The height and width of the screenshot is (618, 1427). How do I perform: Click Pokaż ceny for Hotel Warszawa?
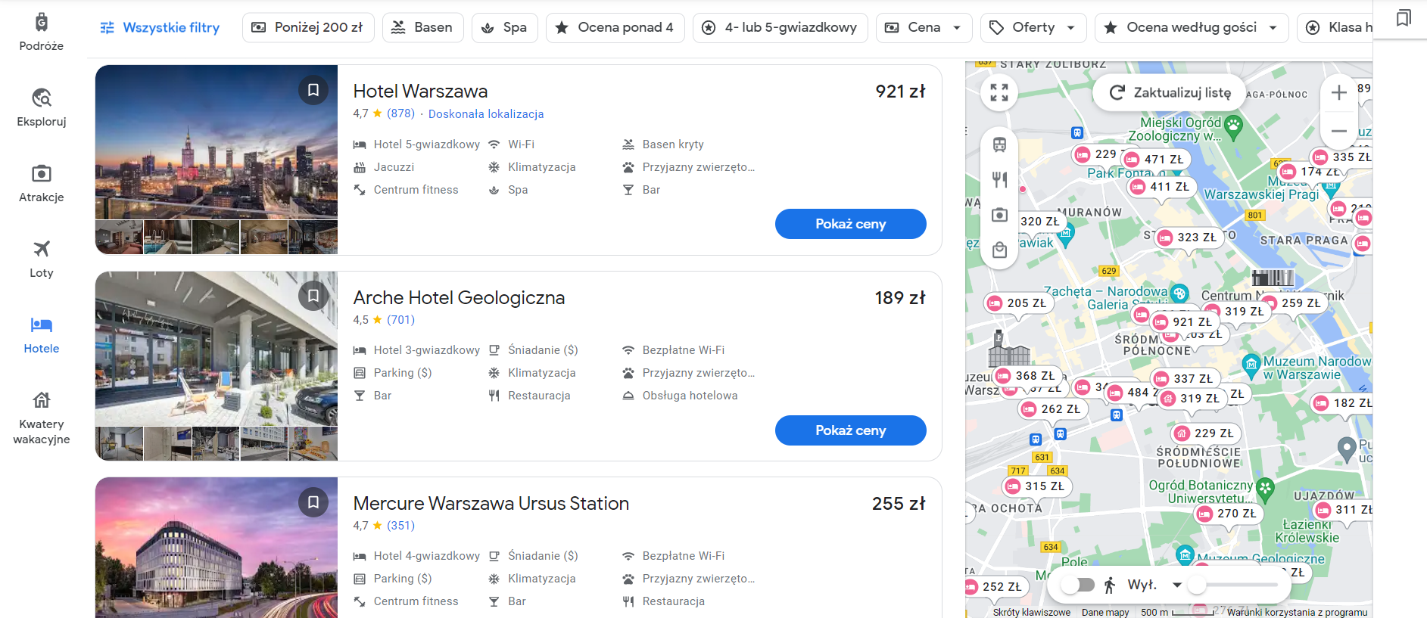[x=850, y=224]
